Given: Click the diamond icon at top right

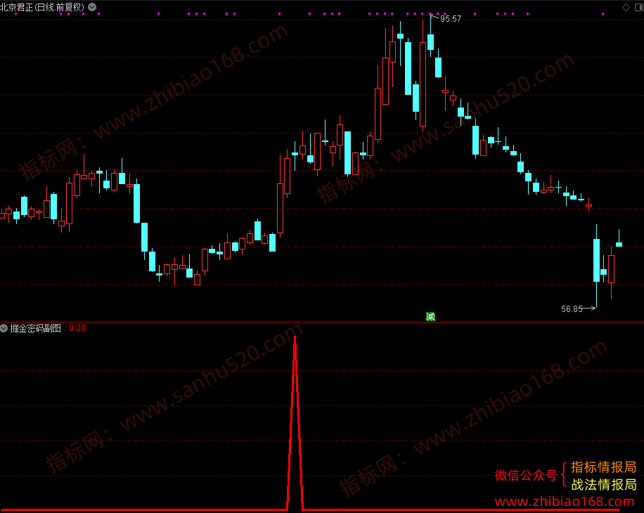Looking at the screenshot, I should coord(626,7).
